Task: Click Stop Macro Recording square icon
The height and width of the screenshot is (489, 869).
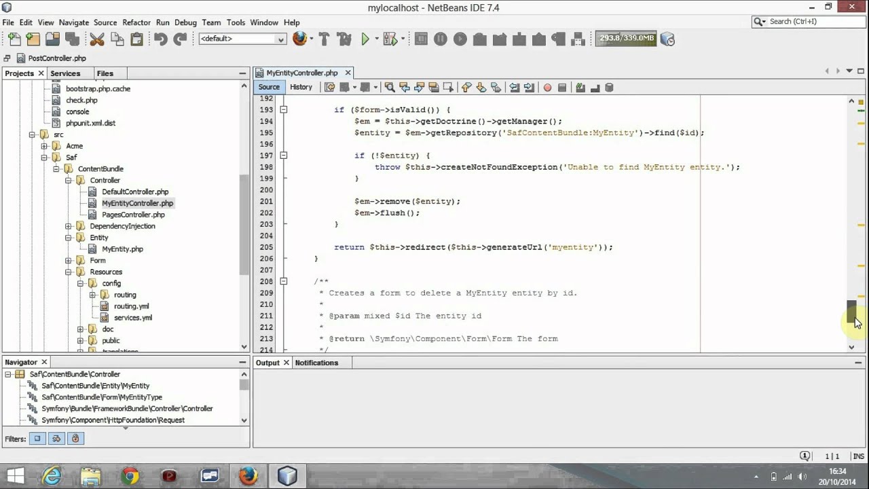Action: 562,87
